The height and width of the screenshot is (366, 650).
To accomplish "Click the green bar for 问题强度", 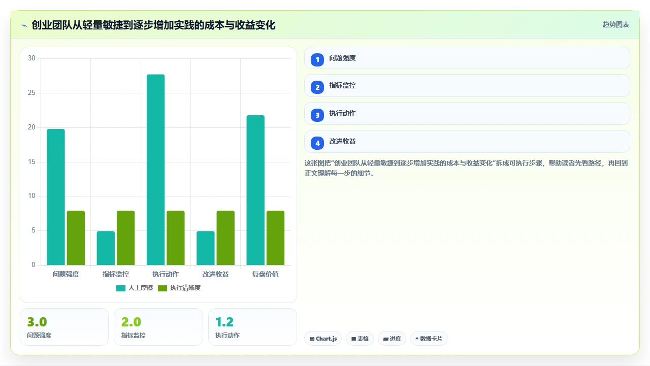I will (76, 238).
